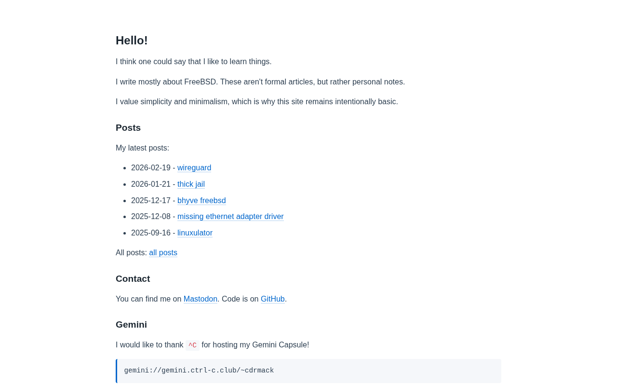Click the 2026-02-19 post date
The height and width of the screenshot is (386, 617).
click(151, 168)
